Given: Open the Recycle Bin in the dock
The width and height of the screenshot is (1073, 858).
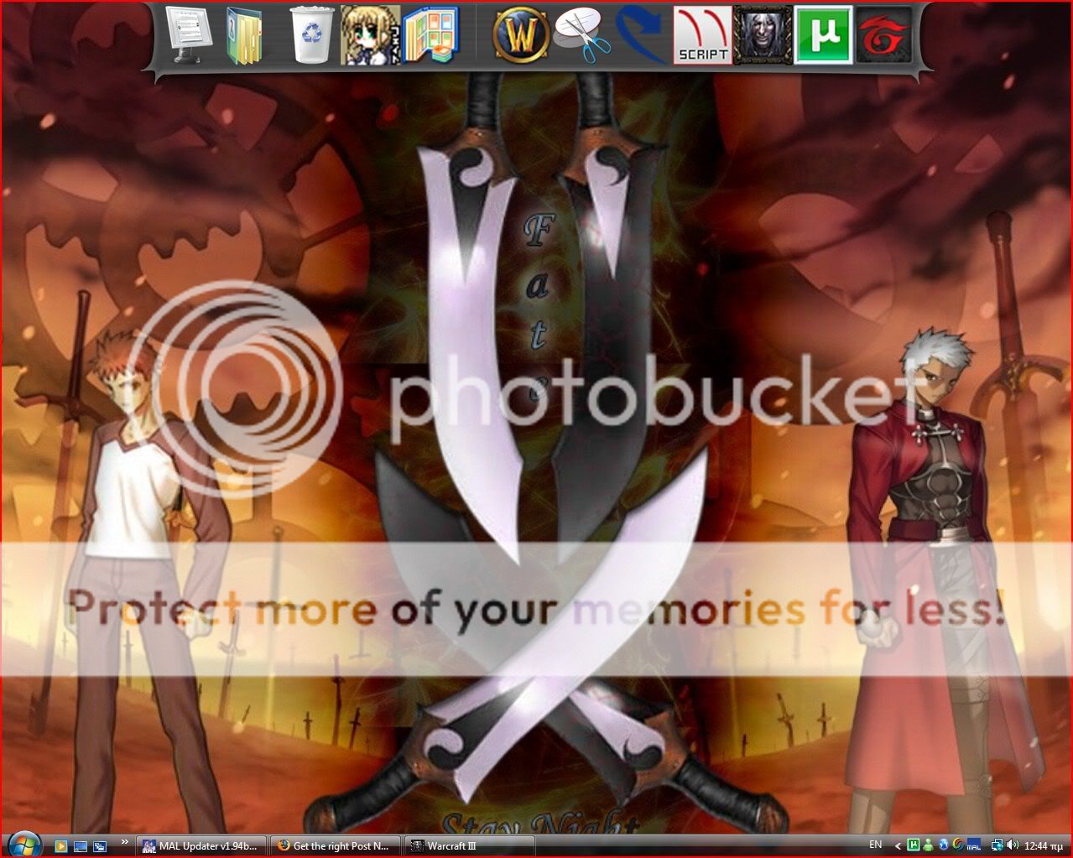Looking at the screenshot, I should [312, 35].
